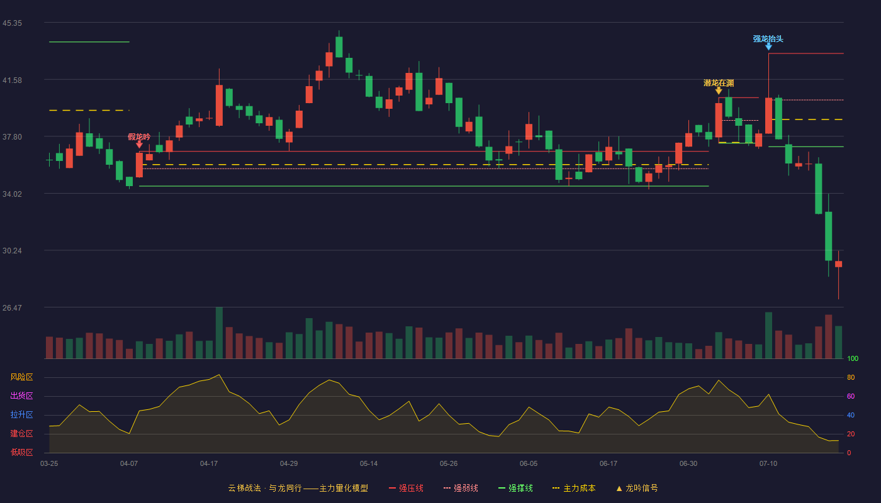881x503 pixels.
Task: Click the last red candlestick on chart
Action: click(838, 264)
